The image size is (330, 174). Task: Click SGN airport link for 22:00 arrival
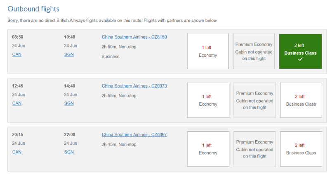click(69, 152)
